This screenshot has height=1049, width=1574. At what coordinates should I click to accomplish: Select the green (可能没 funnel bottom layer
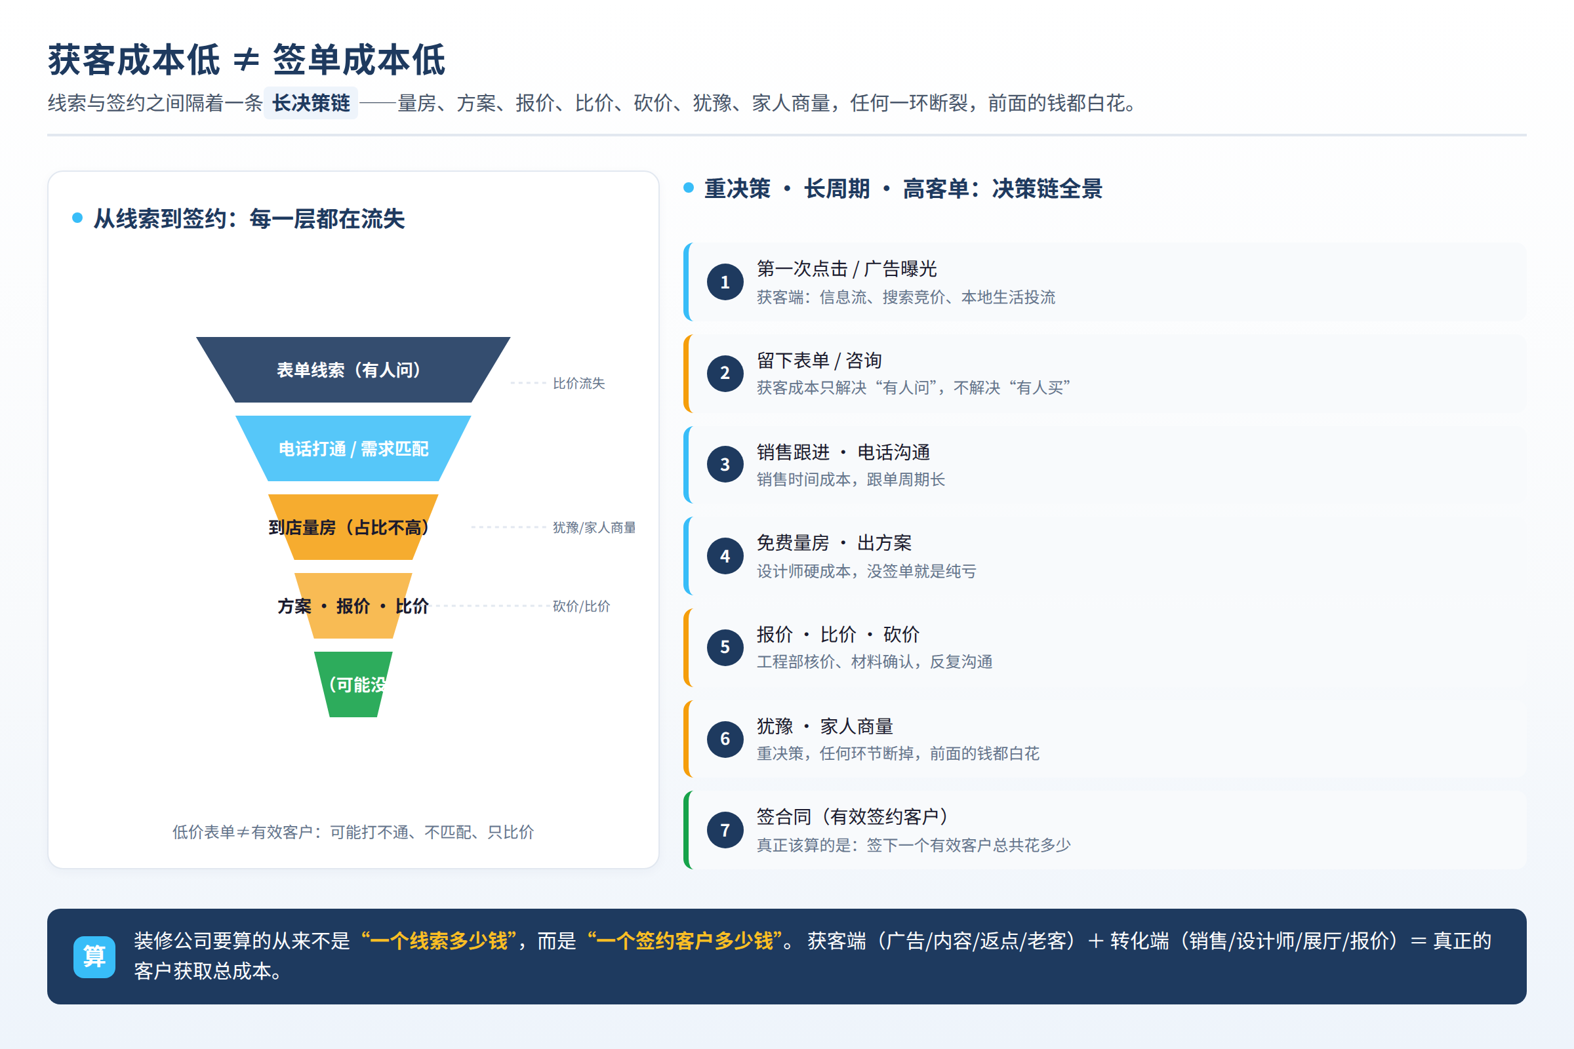(353, 684)
